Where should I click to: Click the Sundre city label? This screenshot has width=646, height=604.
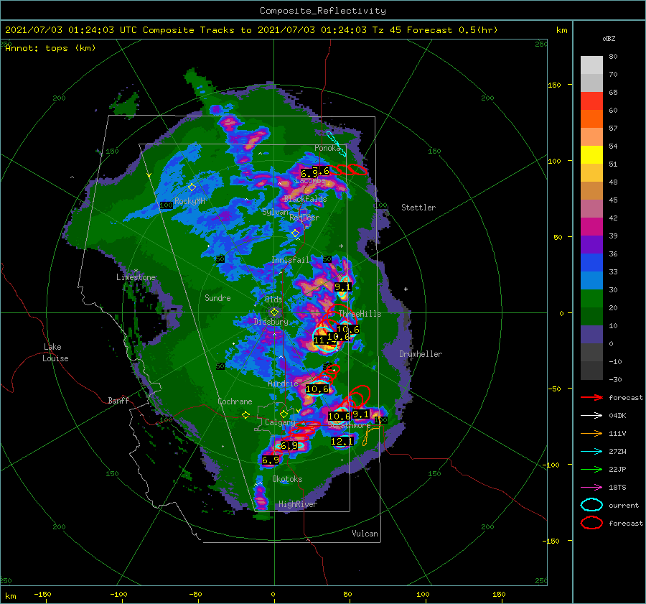217,297
